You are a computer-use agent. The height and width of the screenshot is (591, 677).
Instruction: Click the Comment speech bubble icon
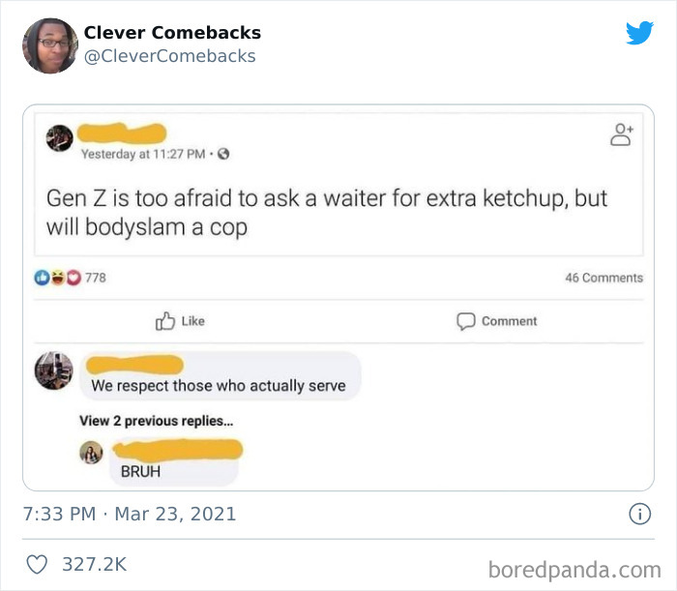click(465, 321)
